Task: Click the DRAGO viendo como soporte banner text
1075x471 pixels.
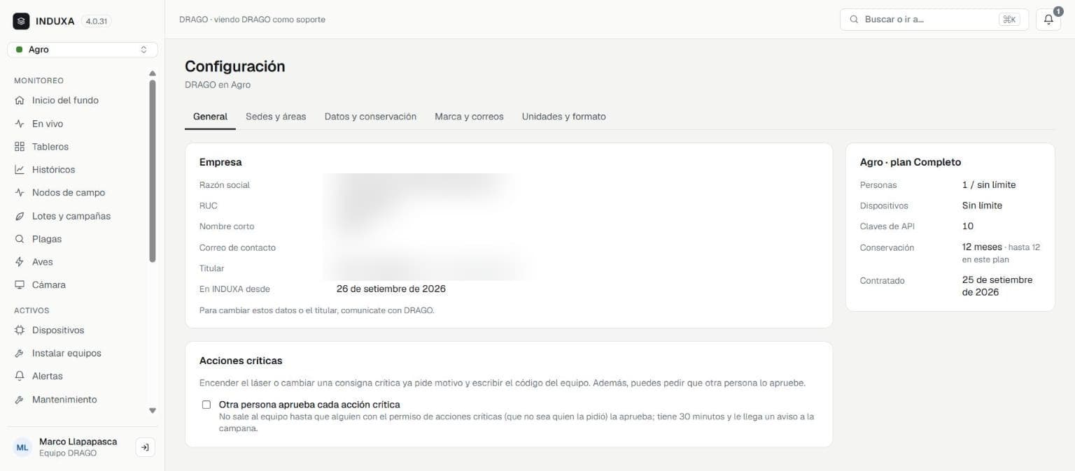Action: point(252,20)
